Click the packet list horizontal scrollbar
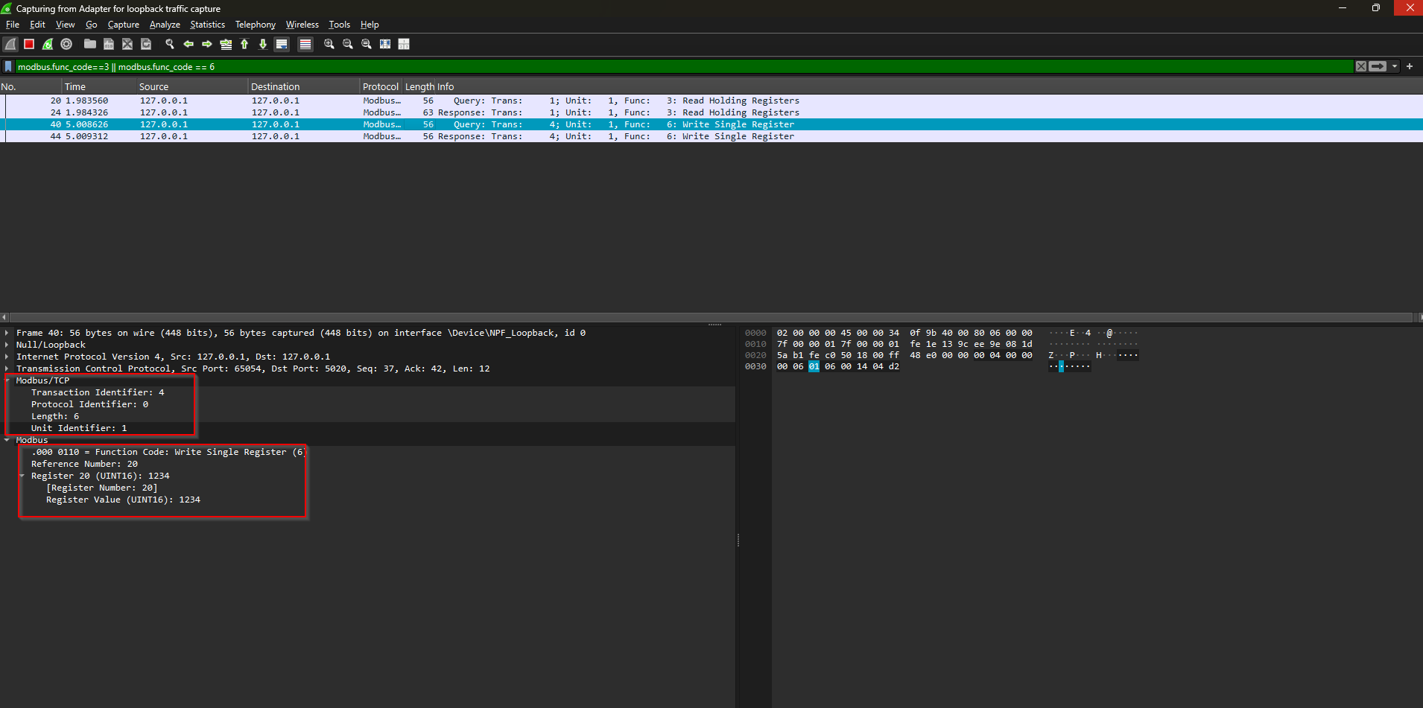 coord(711,317)
